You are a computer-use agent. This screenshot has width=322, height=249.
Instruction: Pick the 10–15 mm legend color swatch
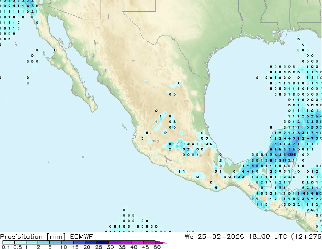67,242
